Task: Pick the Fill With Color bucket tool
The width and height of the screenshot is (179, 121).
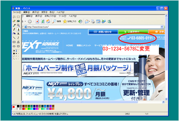Action: click(18, 21)
